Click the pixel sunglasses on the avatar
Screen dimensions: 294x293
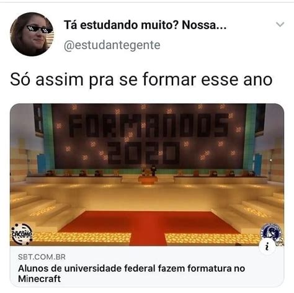tap(39, 29)
